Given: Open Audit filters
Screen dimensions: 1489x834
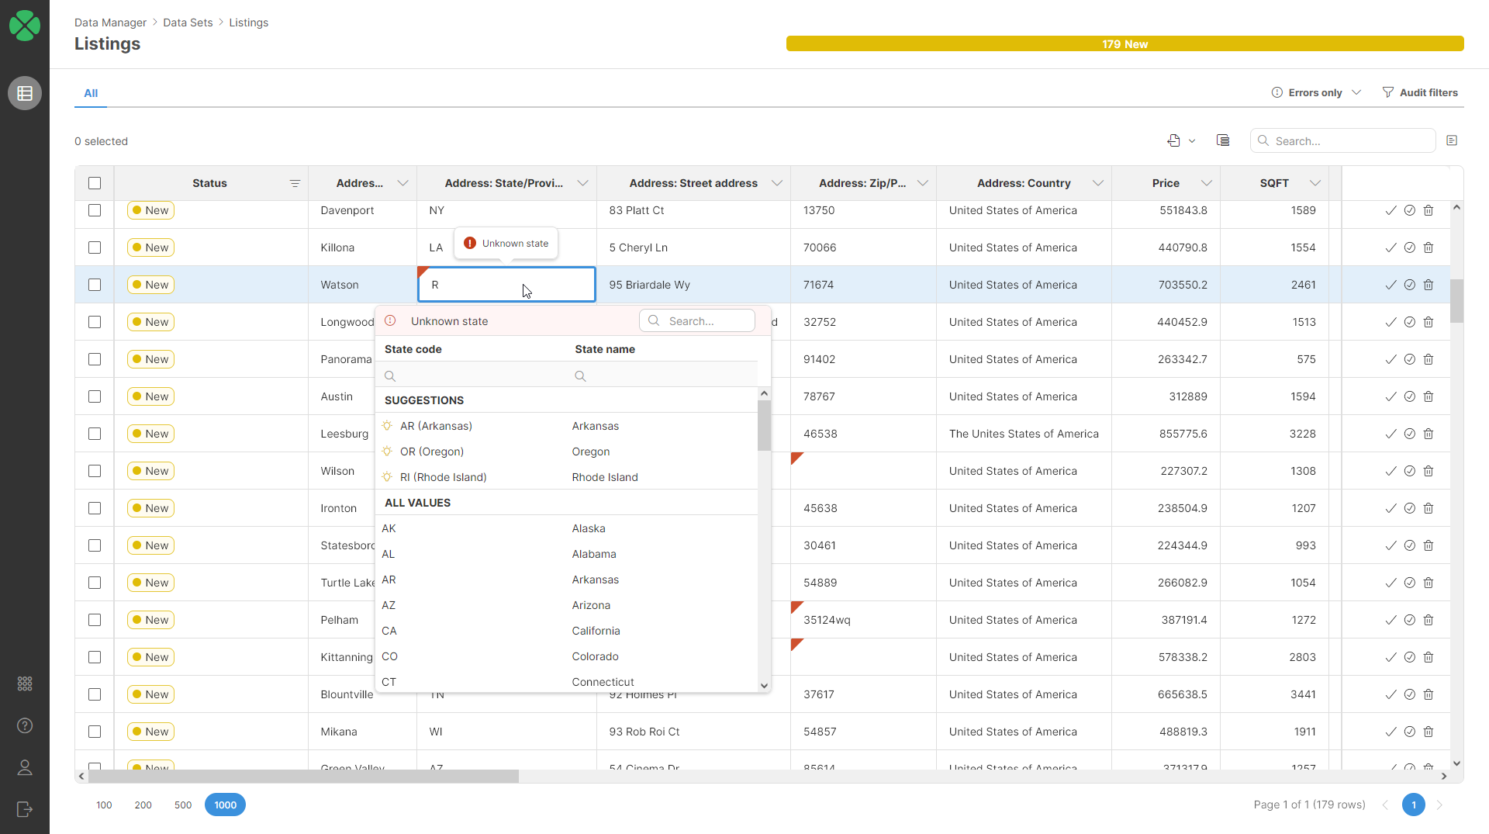Looking at the screenshot, I should click(x=1428, y=92).
